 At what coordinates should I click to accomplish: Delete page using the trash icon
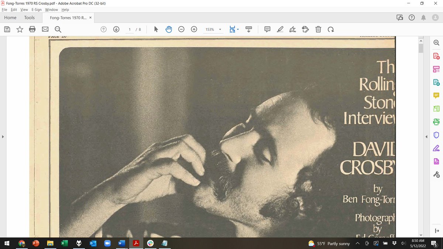pos(318,29)
